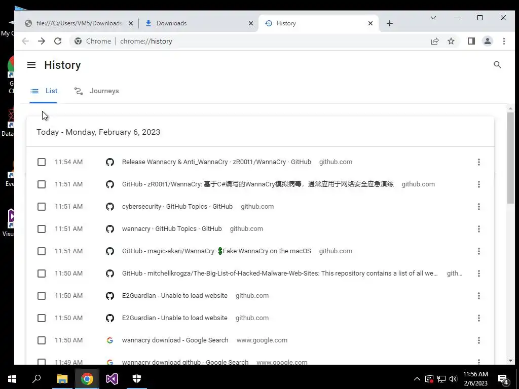
Task: Click the history page vertical scrollbar thumb
Action: pos(510,158)
